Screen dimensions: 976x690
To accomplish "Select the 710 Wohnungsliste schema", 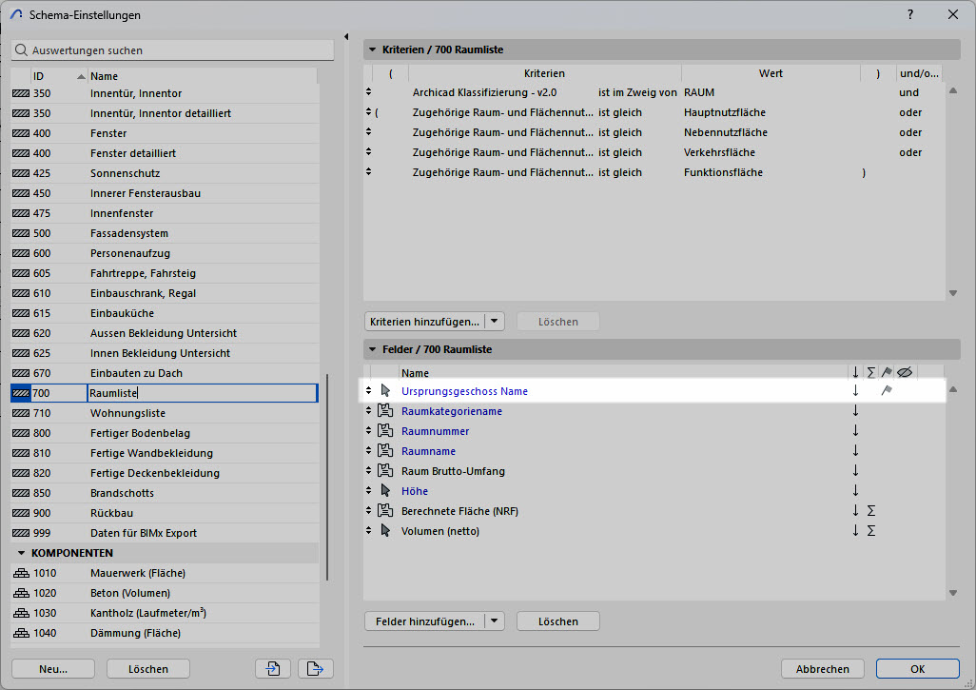I will (x=127, y=413).
